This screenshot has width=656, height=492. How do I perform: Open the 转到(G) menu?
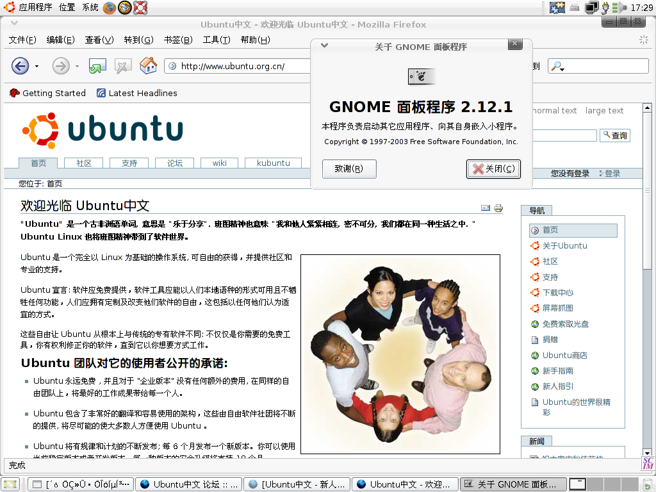pyautogui.click(x=138, y=40)
